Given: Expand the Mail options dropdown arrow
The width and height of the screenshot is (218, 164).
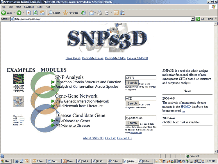Looking at the screenshot, I should pyautogui.click(x=95, y=13).
